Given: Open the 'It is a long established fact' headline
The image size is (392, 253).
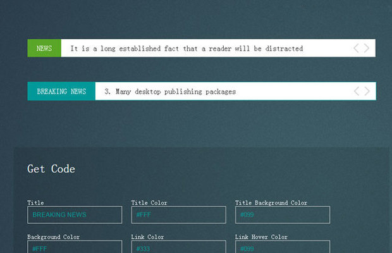Looking at the screenshot, I should pos(187,49).
